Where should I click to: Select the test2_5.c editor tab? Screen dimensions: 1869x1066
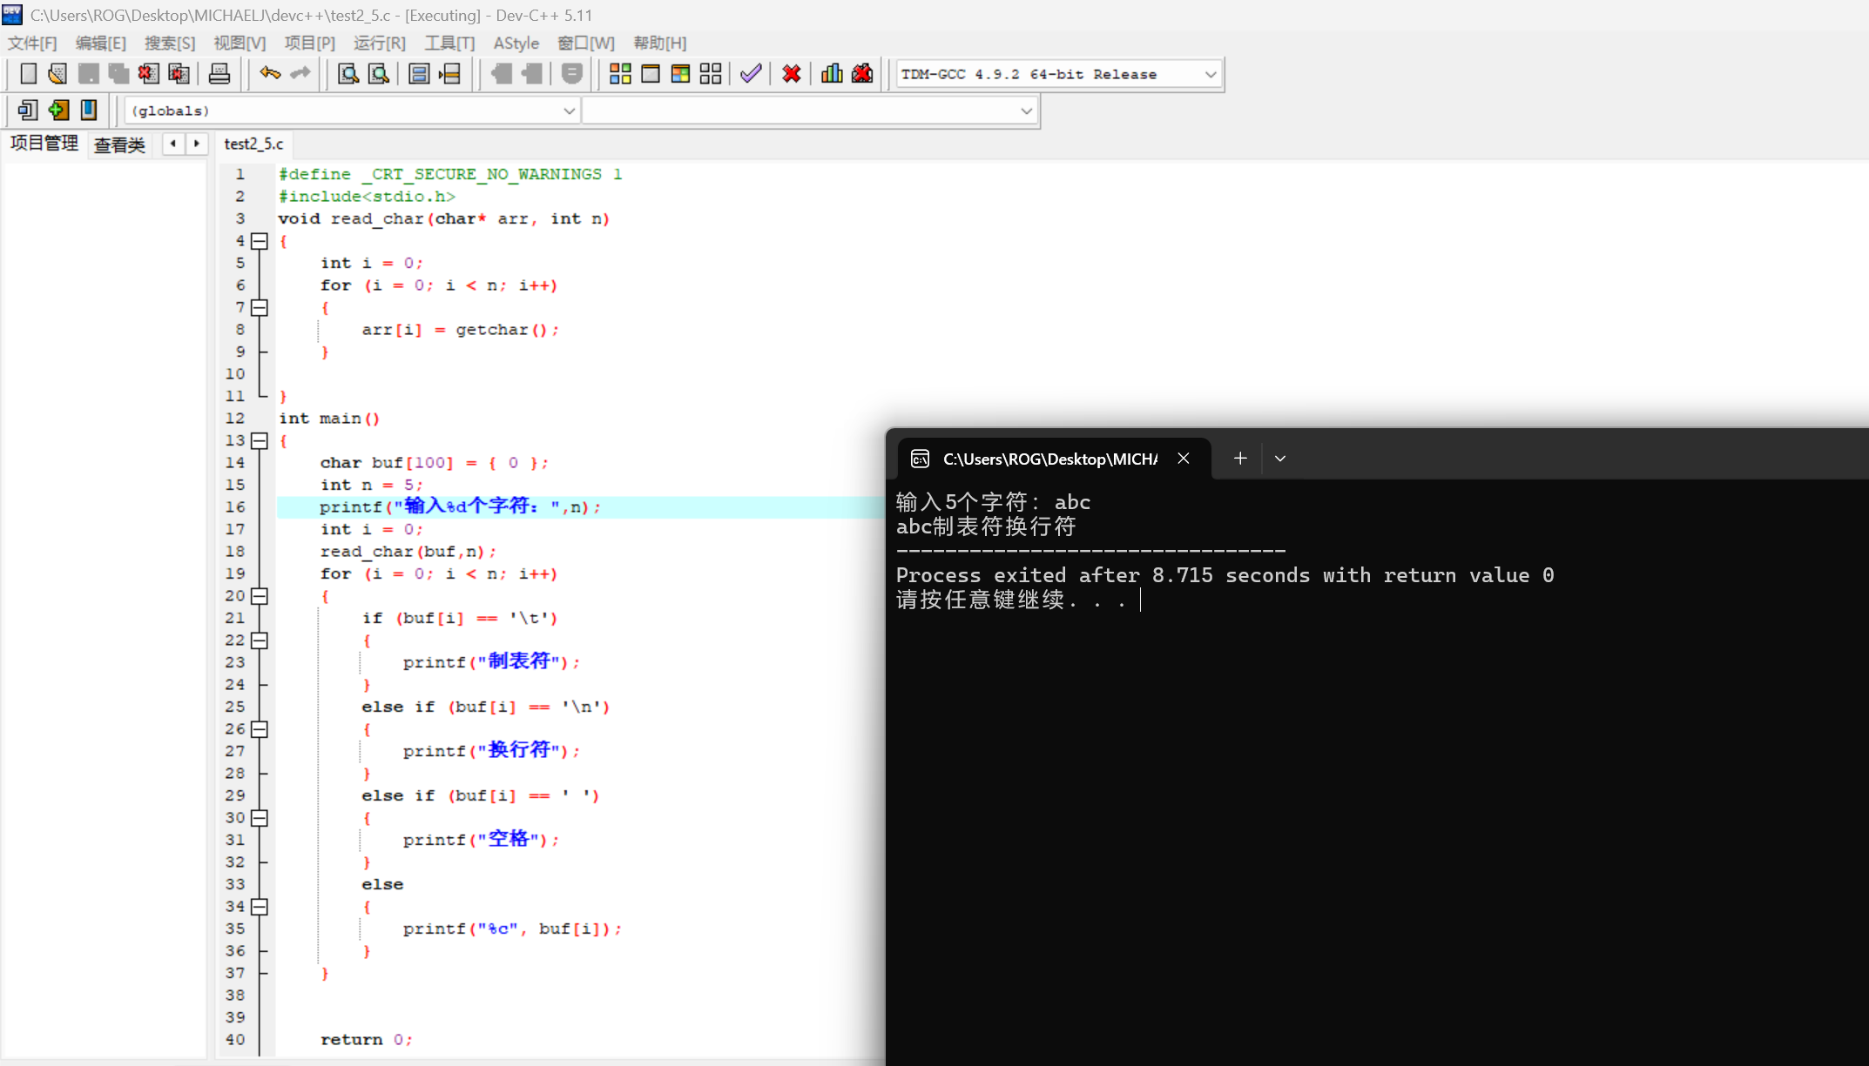pyautogui.click(x=253, y=144)
